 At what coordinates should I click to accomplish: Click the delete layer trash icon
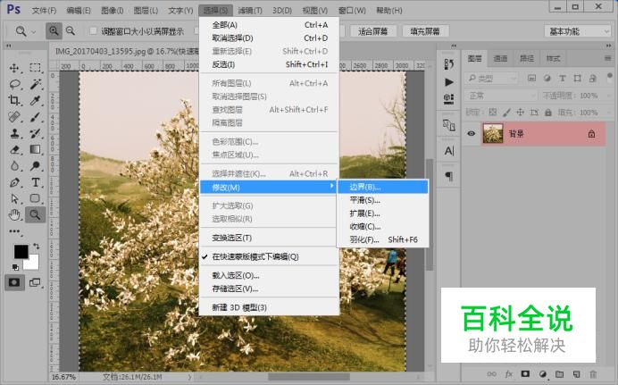[x=593, y=373]
